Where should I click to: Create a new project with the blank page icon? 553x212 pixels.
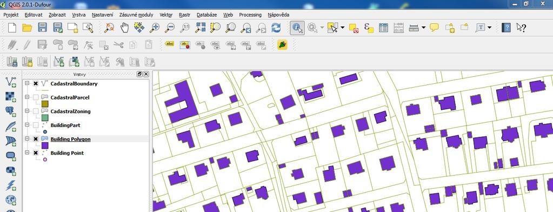point(12,28)
